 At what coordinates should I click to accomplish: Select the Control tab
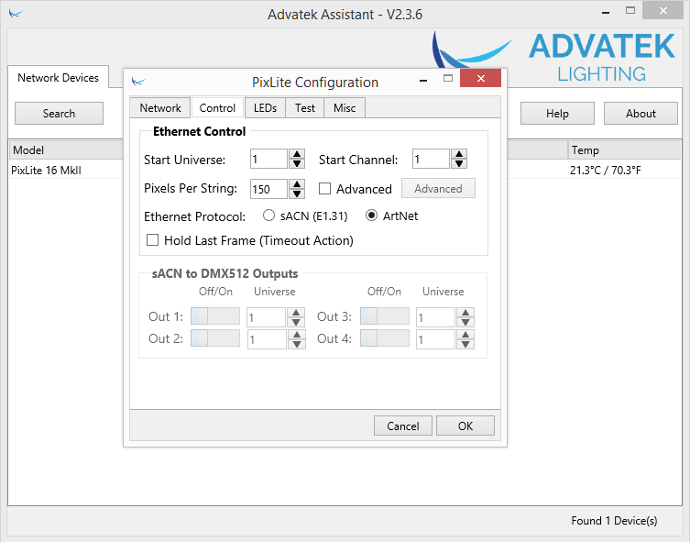(x=217, y=108)
